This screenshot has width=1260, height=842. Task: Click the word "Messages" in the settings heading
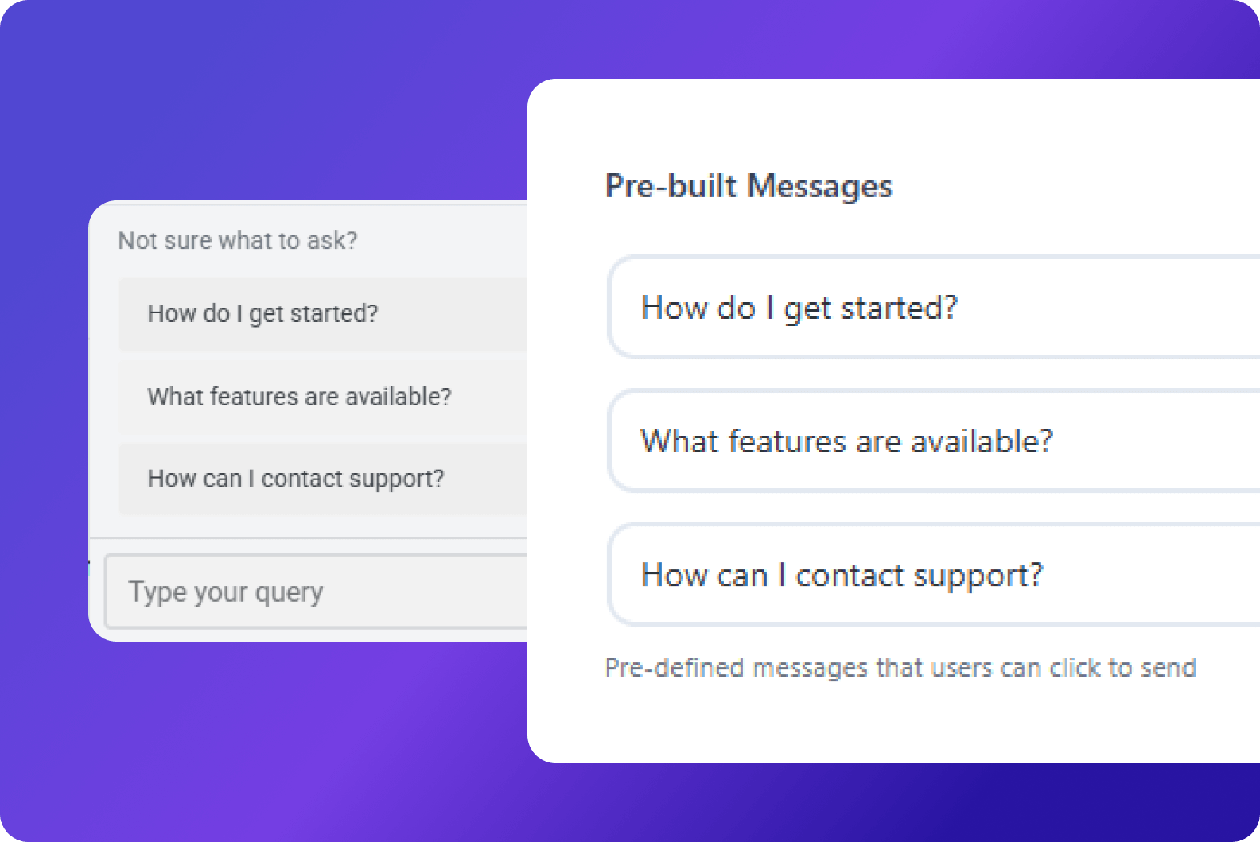[820, 186]
